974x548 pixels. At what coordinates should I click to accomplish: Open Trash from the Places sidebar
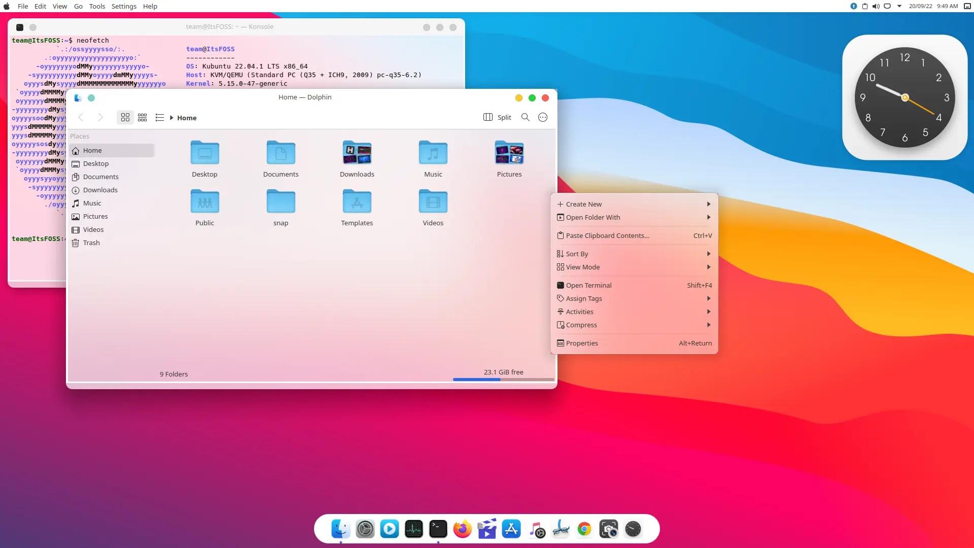pyautogui.click(x=91, y=243)
